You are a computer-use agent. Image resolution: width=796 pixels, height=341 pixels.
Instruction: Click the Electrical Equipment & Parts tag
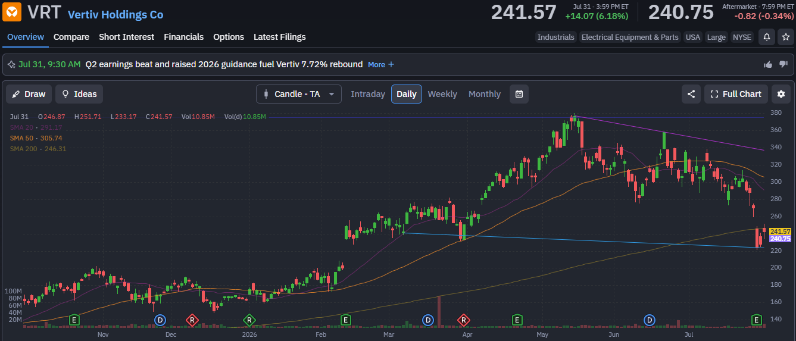pos(630,37)
